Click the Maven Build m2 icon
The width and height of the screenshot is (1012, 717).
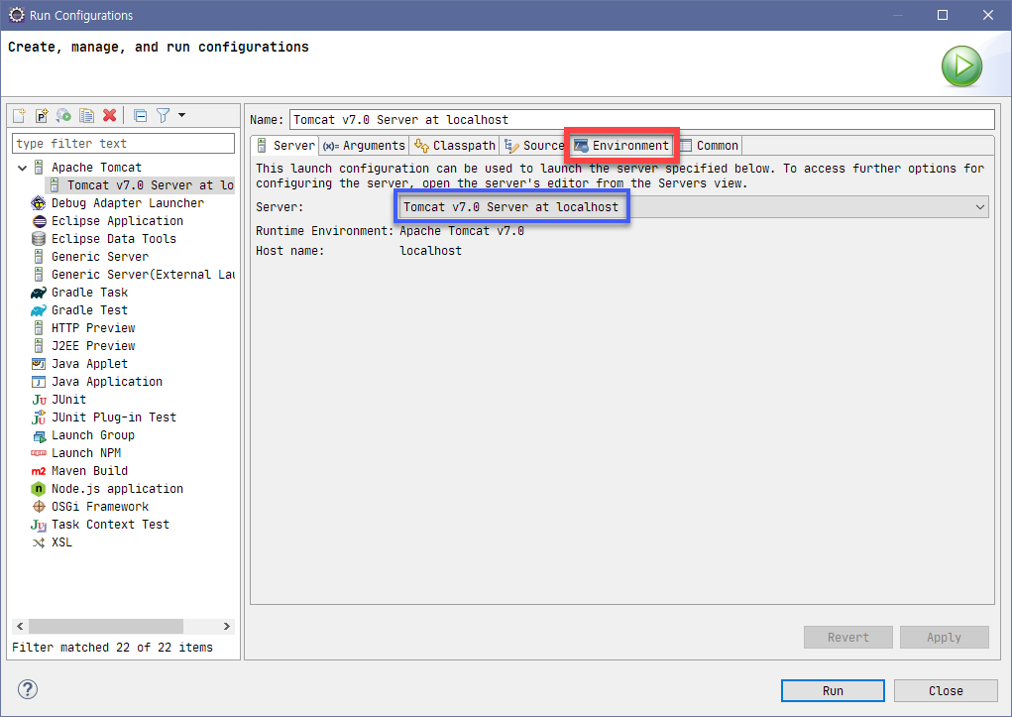[39, 471]
